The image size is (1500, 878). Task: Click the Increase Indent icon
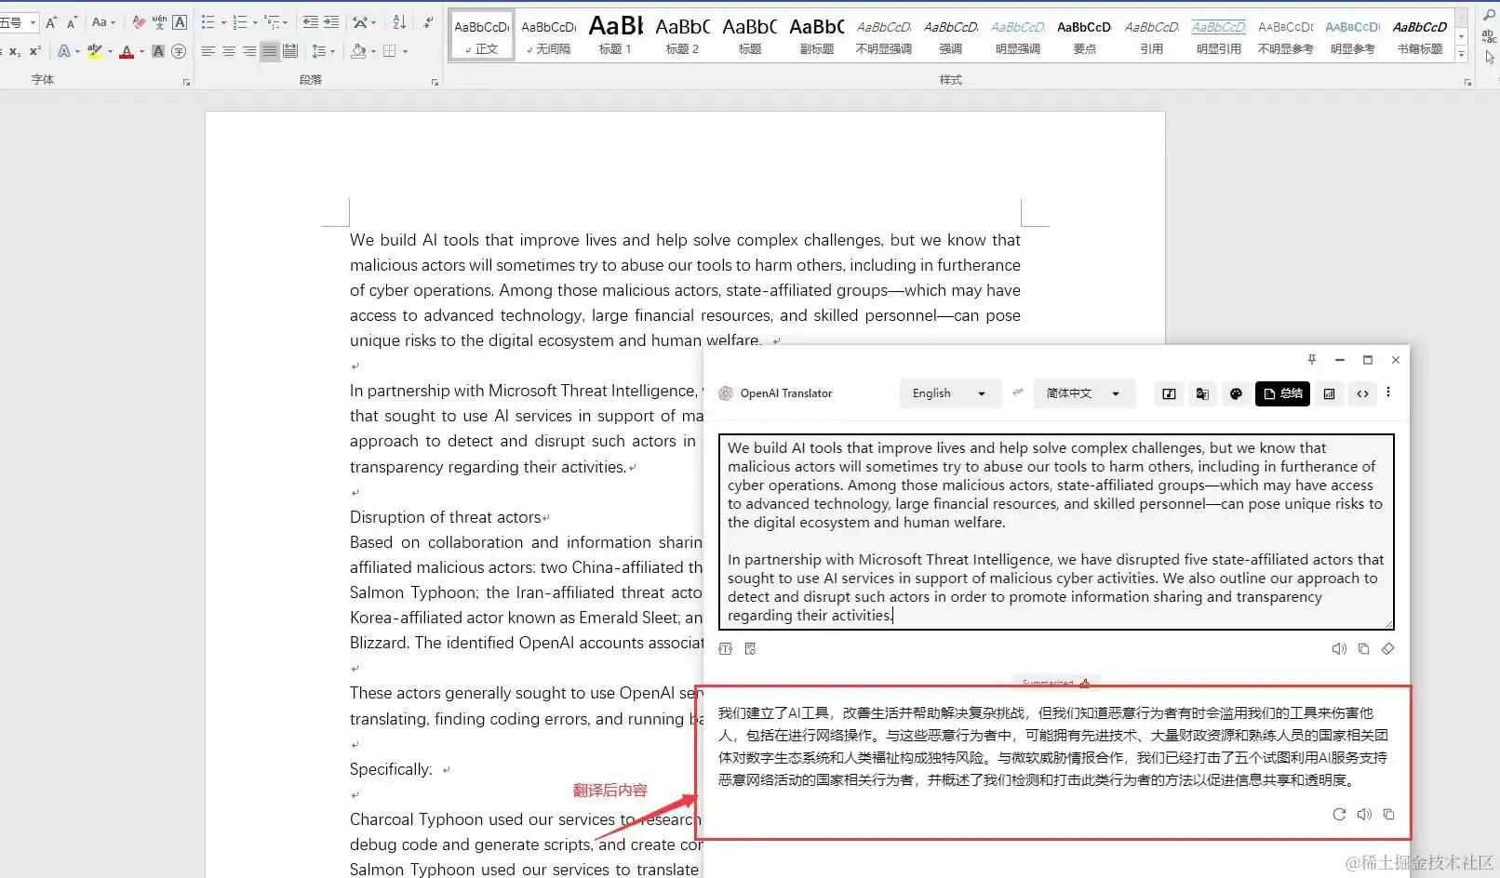pyautogui.click(x=331, y=22)
